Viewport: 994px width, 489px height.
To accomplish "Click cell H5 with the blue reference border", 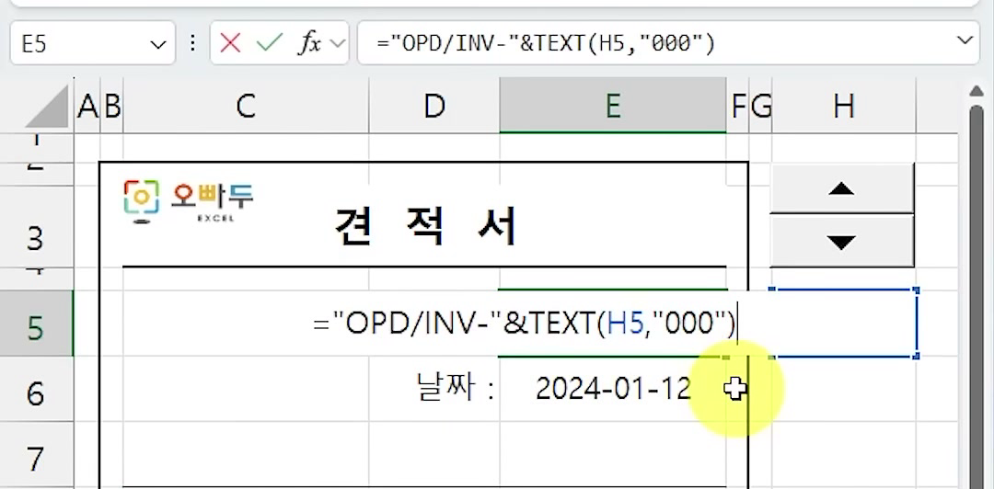I will pos(843,324).
